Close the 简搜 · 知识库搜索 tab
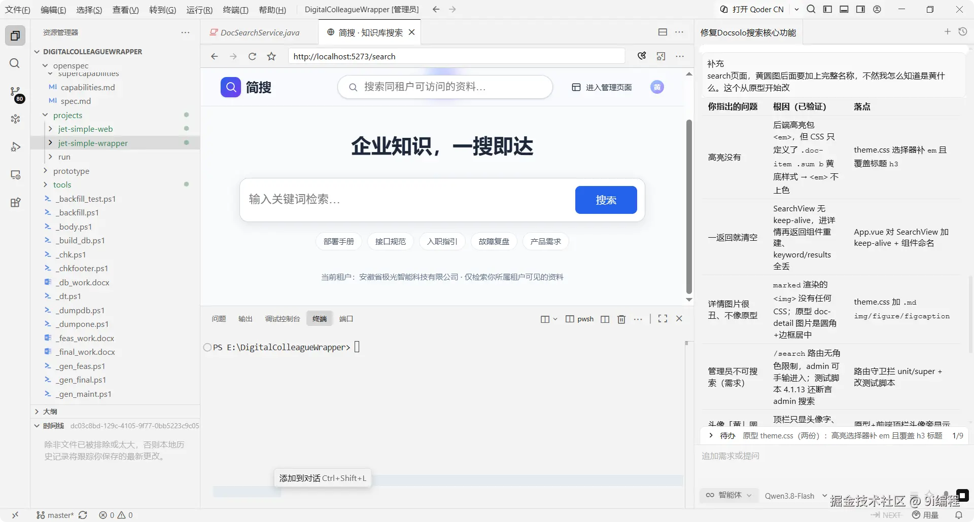 [411, 32]
